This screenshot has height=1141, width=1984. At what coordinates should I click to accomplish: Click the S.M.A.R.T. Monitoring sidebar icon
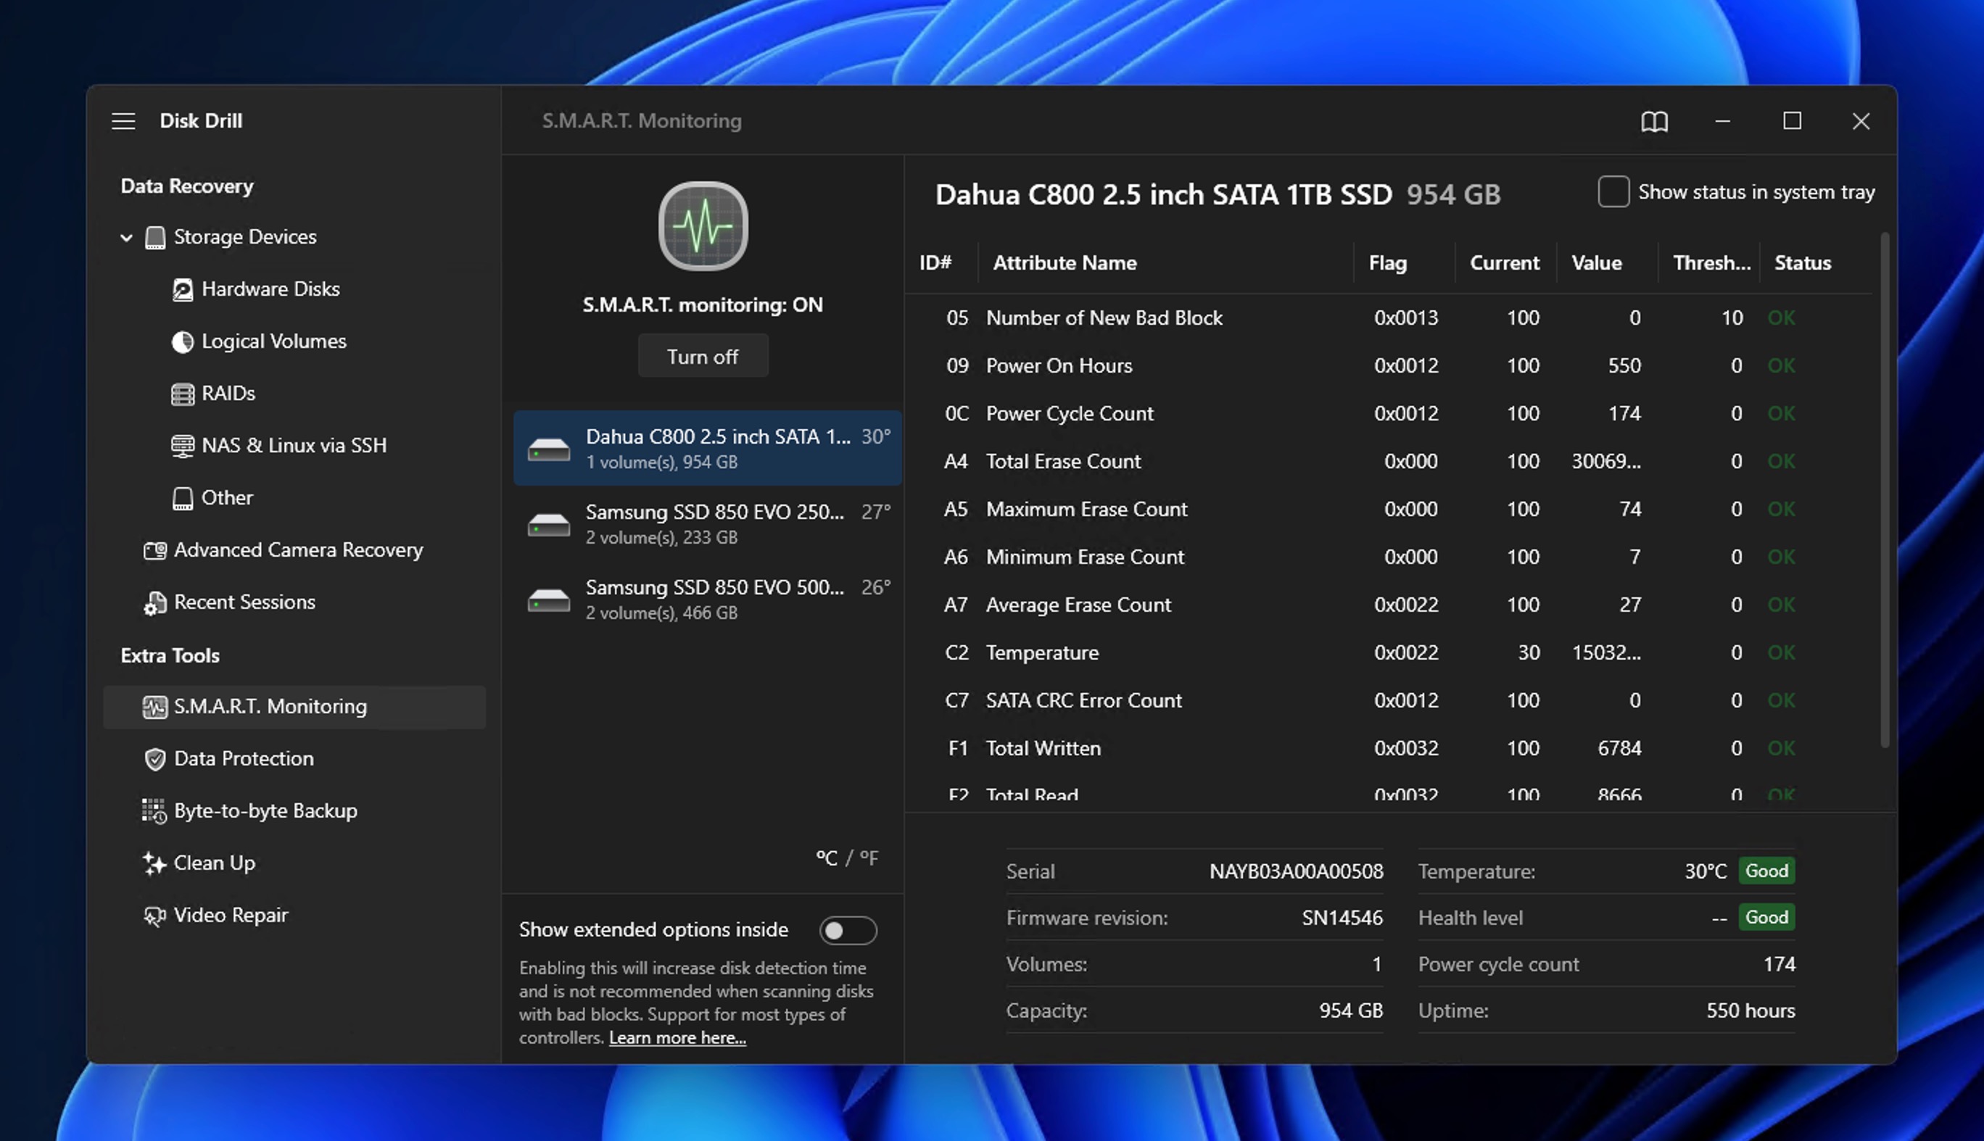pyautogui.click(x=154, y=707)
